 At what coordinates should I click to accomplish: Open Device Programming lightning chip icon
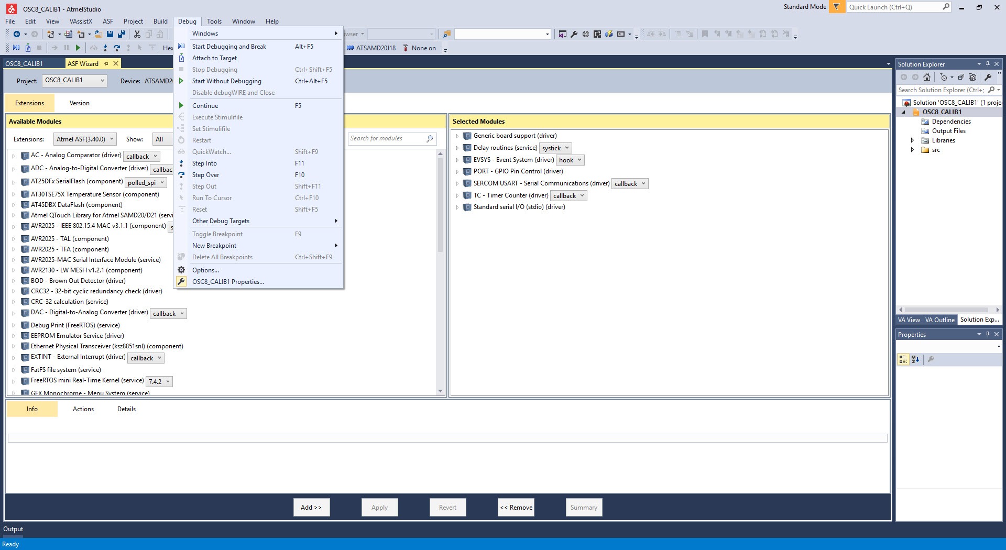pyautogui.click(x=609, y=34)
